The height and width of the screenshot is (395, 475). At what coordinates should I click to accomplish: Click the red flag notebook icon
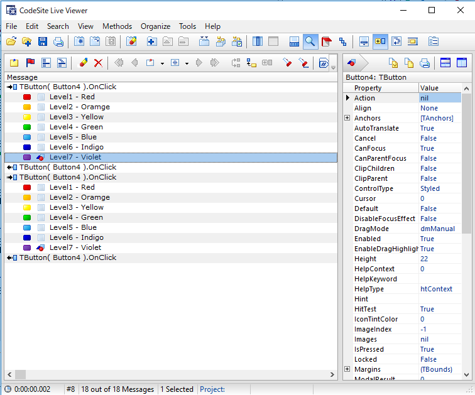coord(326,41)
